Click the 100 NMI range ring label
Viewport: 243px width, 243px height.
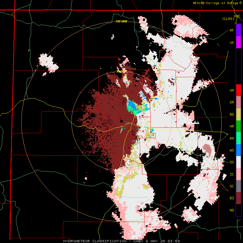(121, 21)
